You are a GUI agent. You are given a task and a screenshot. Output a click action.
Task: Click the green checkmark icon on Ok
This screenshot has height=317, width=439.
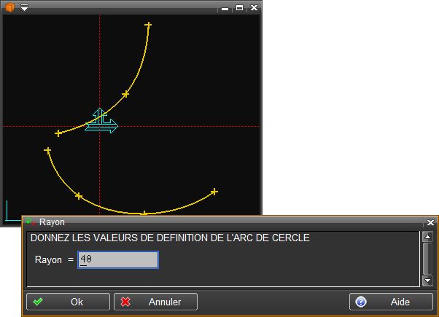[x=38, y=302]
